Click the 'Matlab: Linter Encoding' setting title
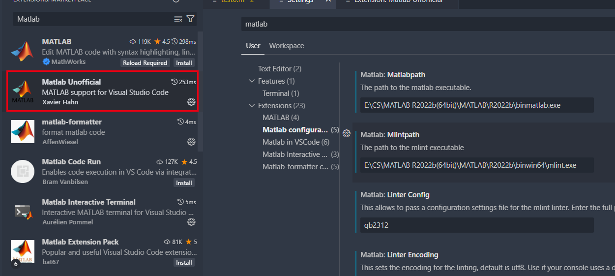Screen dimensions: 615x276 [x=399, y=255]
